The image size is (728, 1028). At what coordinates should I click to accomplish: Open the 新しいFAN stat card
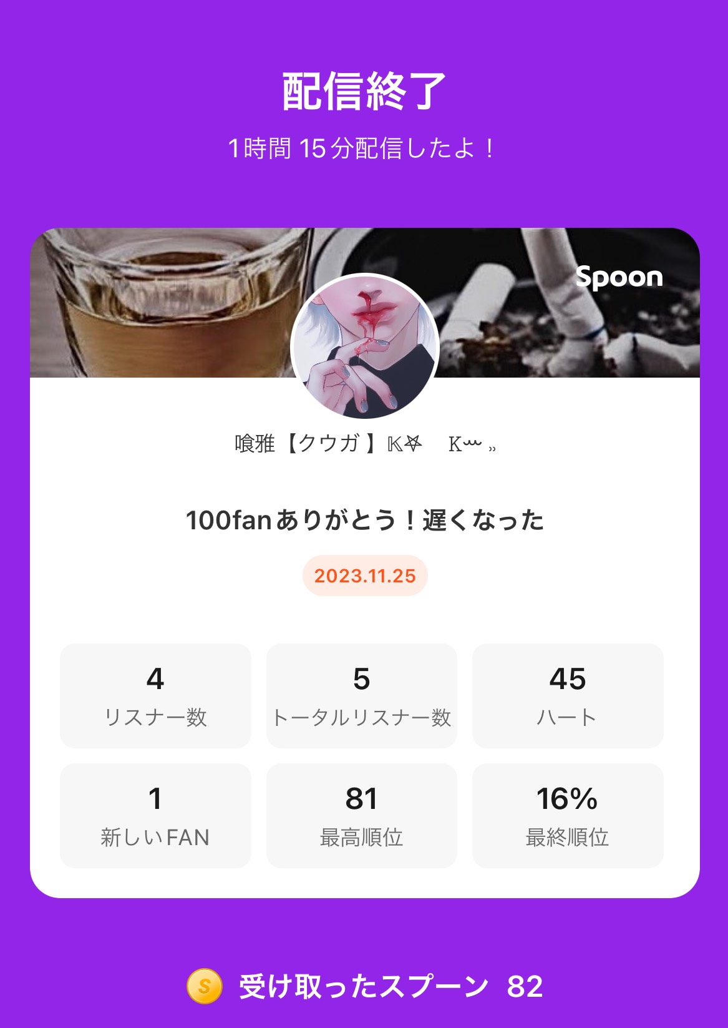click(x=155, y=815)
